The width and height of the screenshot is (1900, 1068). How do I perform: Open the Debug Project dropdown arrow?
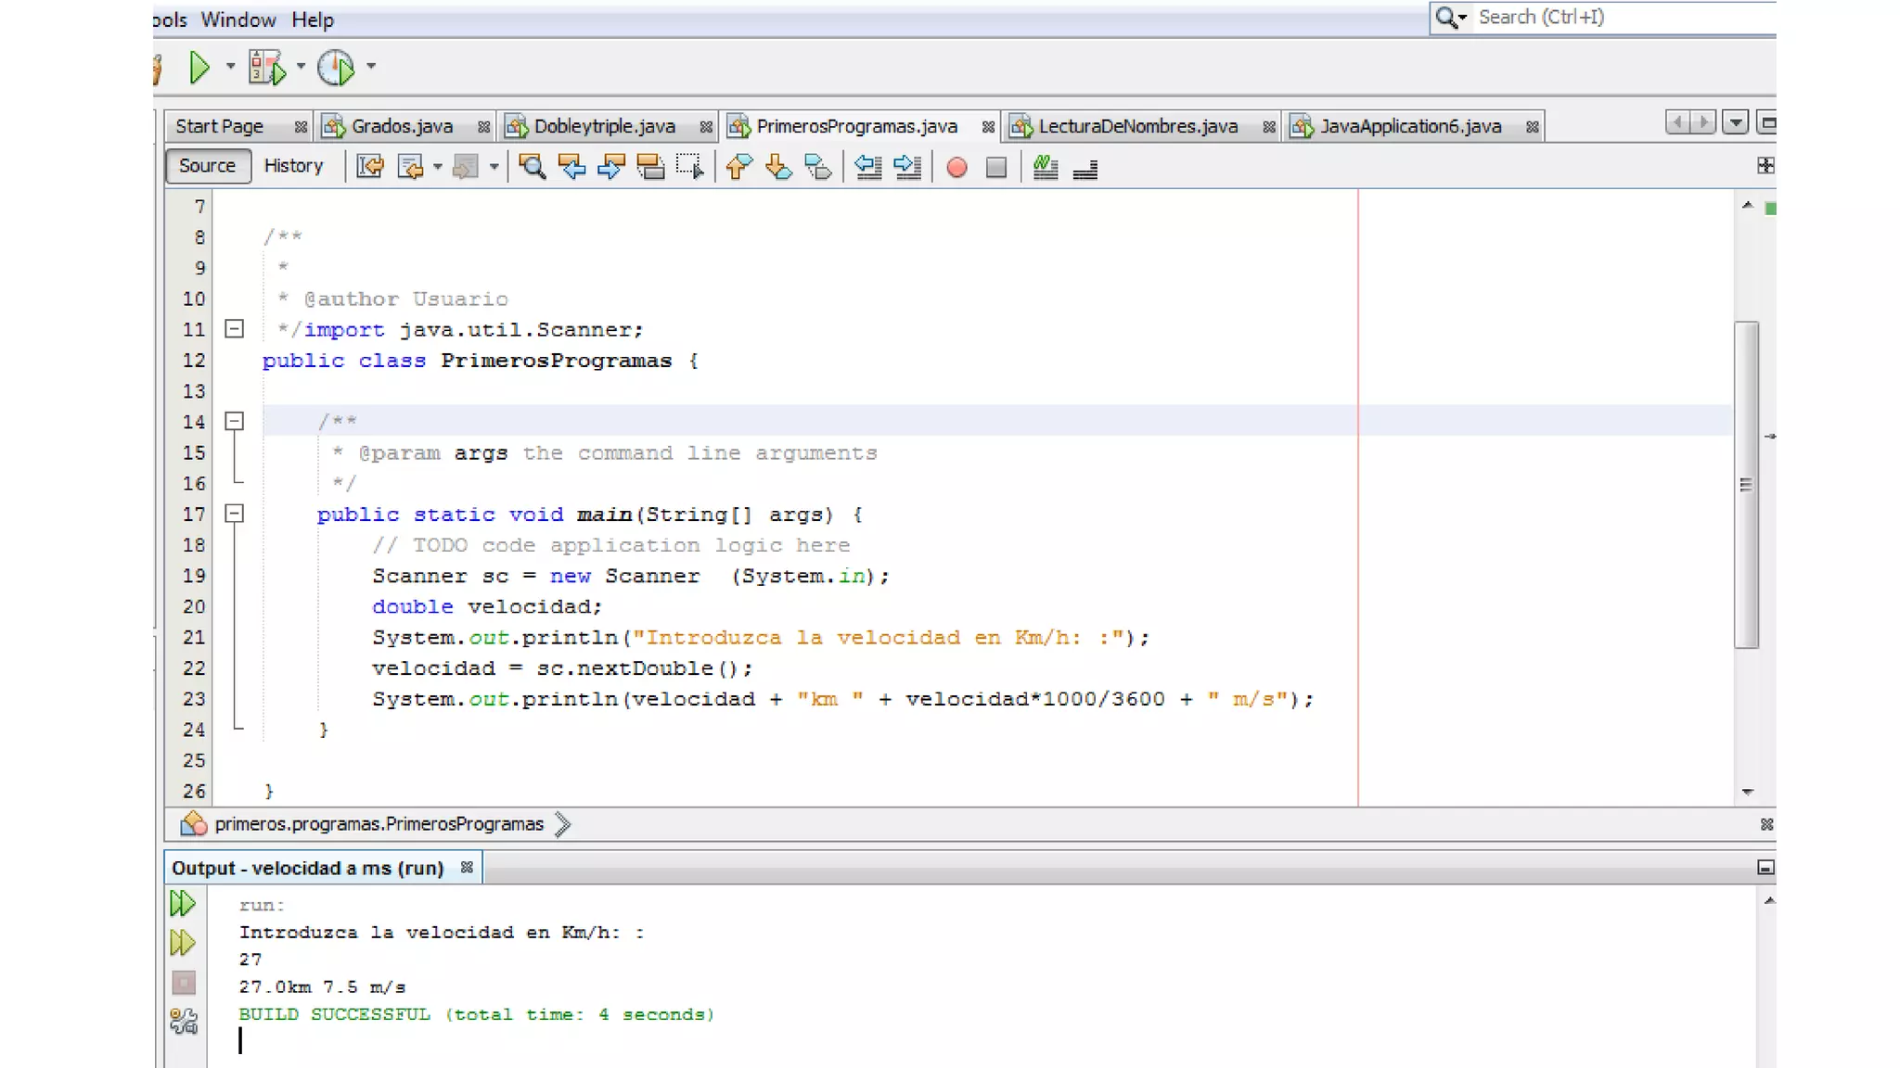301,67
